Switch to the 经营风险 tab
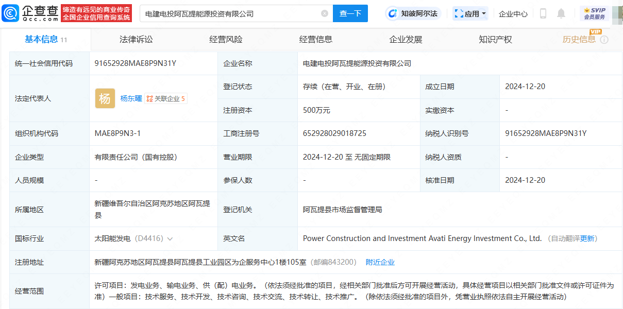 (226, 40)
